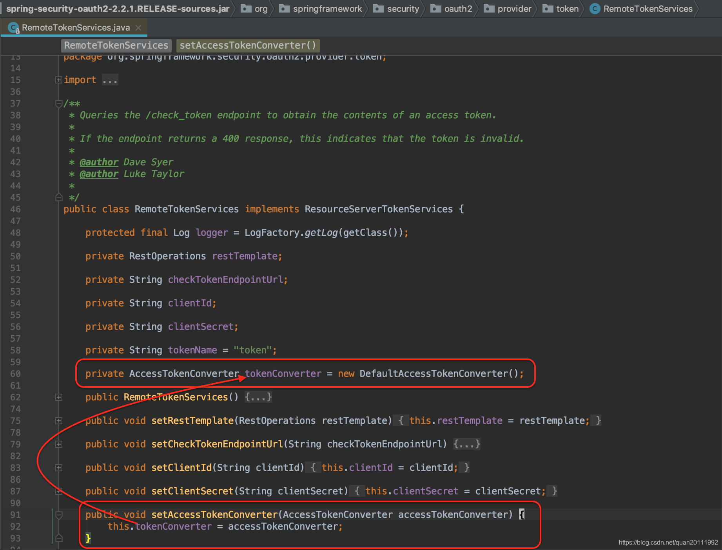Click the opening brace after setAccessTokenConverter signature
722x550 pixels.
[x=521, y=515]
